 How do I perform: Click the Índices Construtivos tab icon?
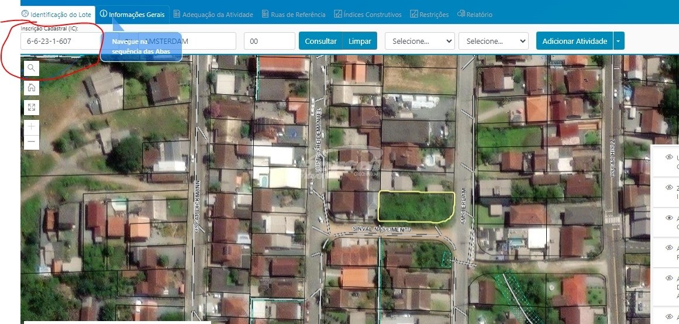click(x=338, y=14)
